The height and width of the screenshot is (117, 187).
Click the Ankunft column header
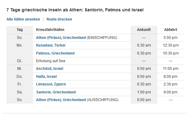pos(144,30)
